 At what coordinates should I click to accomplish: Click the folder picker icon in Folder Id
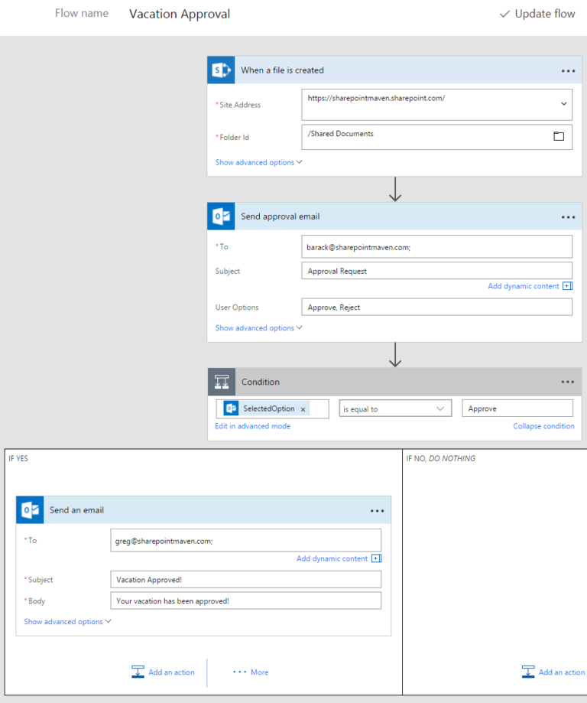559,136
